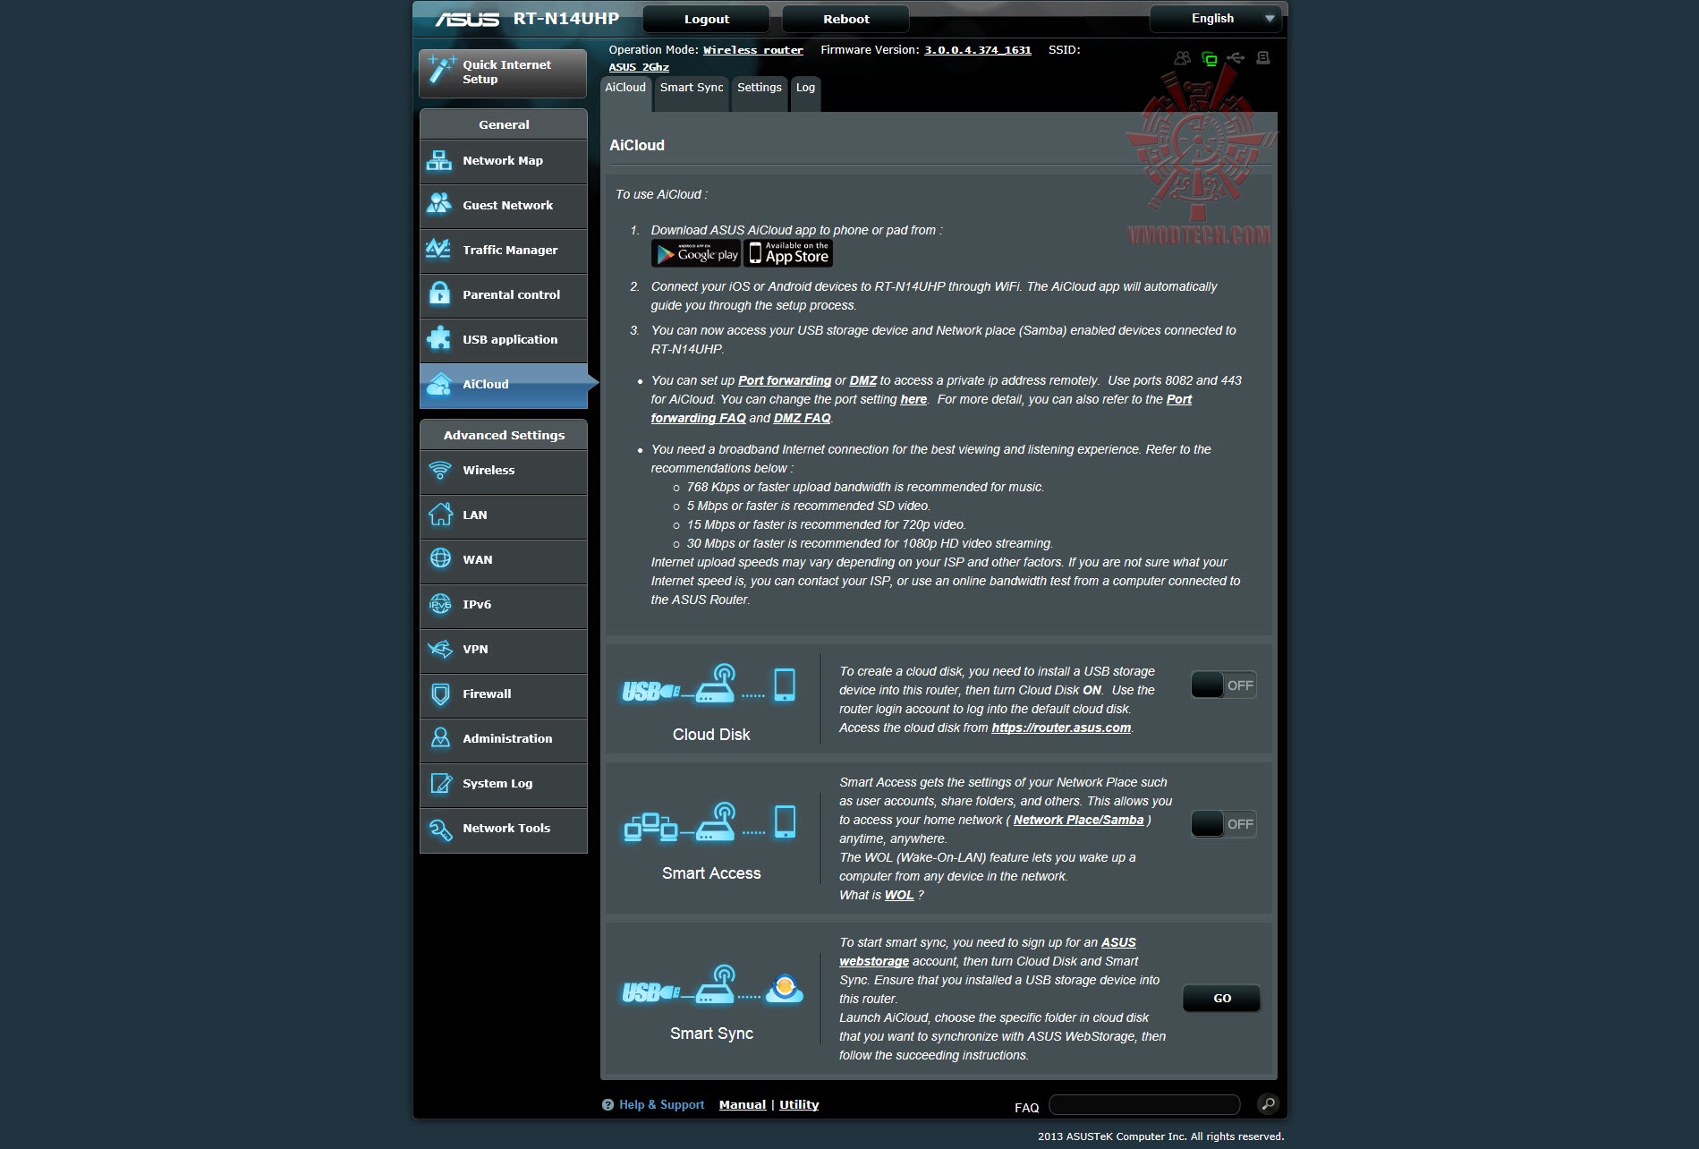
Task: Open the English language dropdown
Action: point(1216,19)
